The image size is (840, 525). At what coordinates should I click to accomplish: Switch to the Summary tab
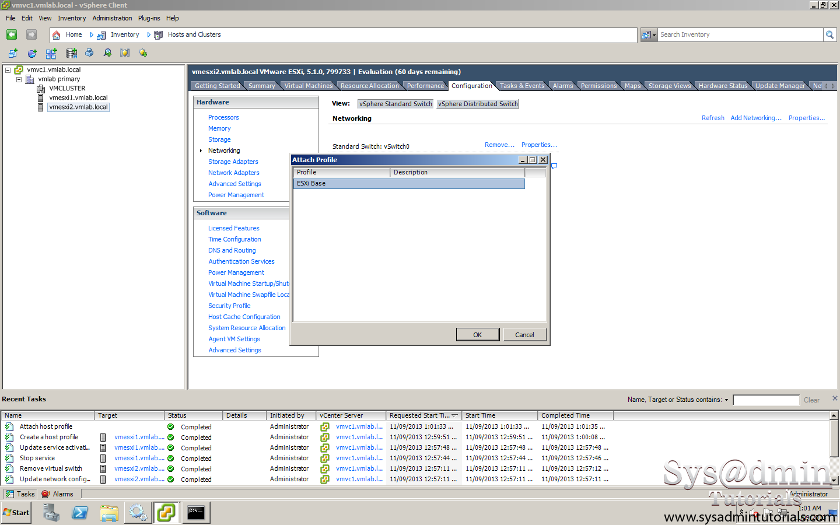[x=261, y=86]
